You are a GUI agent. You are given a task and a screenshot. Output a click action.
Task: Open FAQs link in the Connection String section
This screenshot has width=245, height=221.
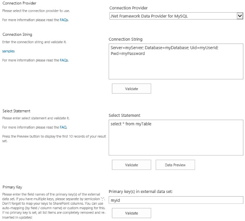tap(64, 60)
